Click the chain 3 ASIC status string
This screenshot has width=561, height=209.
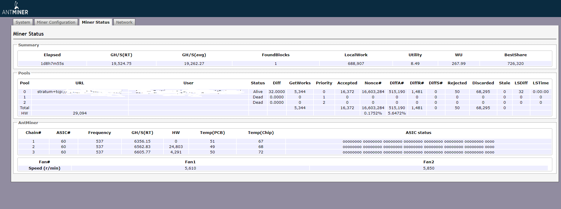[x=418, y=152]
